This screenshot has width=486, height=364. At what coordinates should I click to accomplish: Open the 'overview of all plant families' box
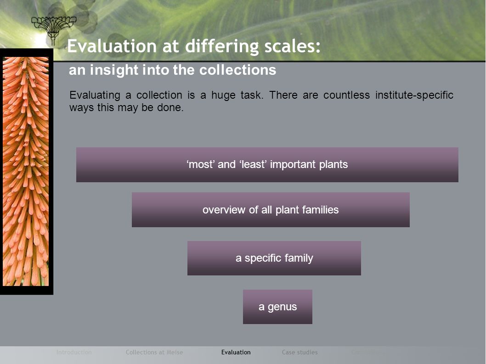click(271, 210)
